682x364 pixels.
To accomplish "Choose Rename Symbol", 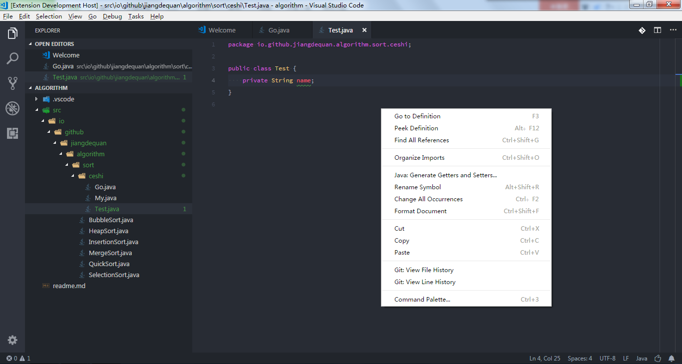I will pos(466,187).
